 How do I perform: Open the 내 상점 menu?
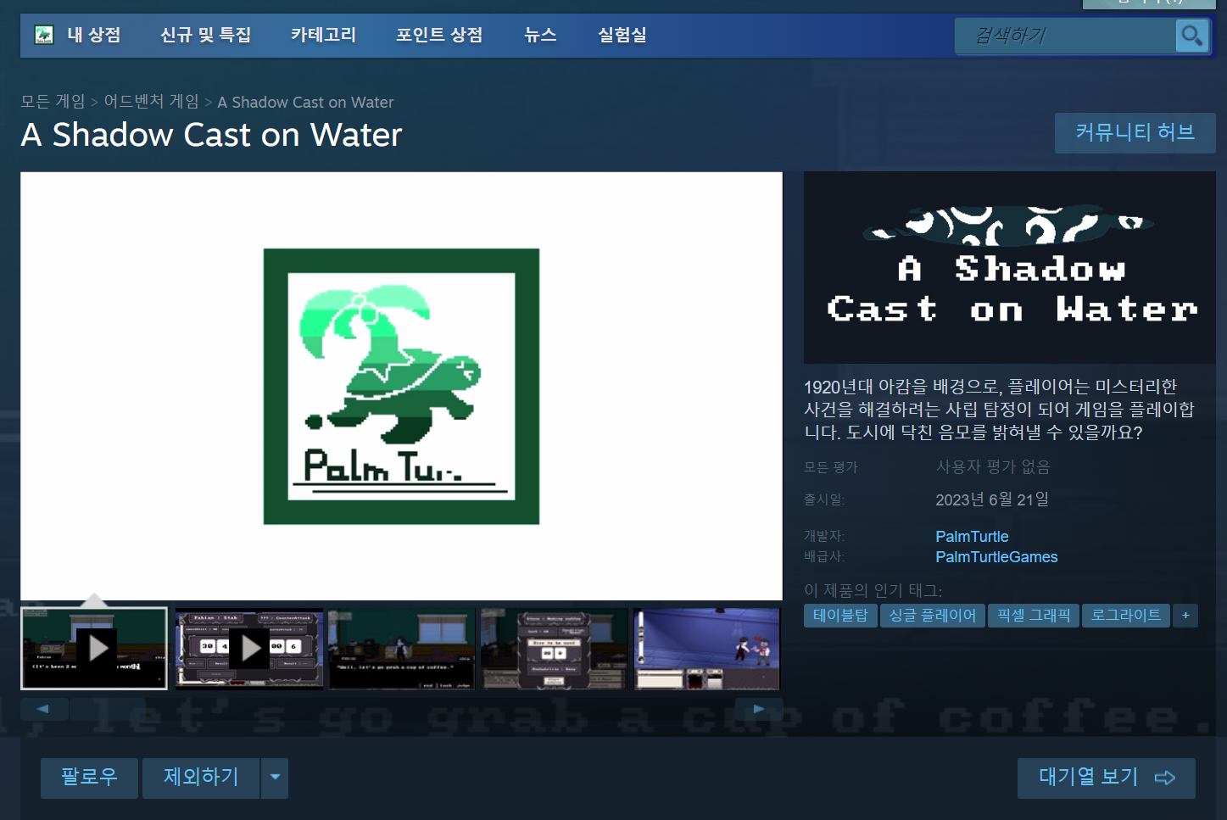click(94, 35)
